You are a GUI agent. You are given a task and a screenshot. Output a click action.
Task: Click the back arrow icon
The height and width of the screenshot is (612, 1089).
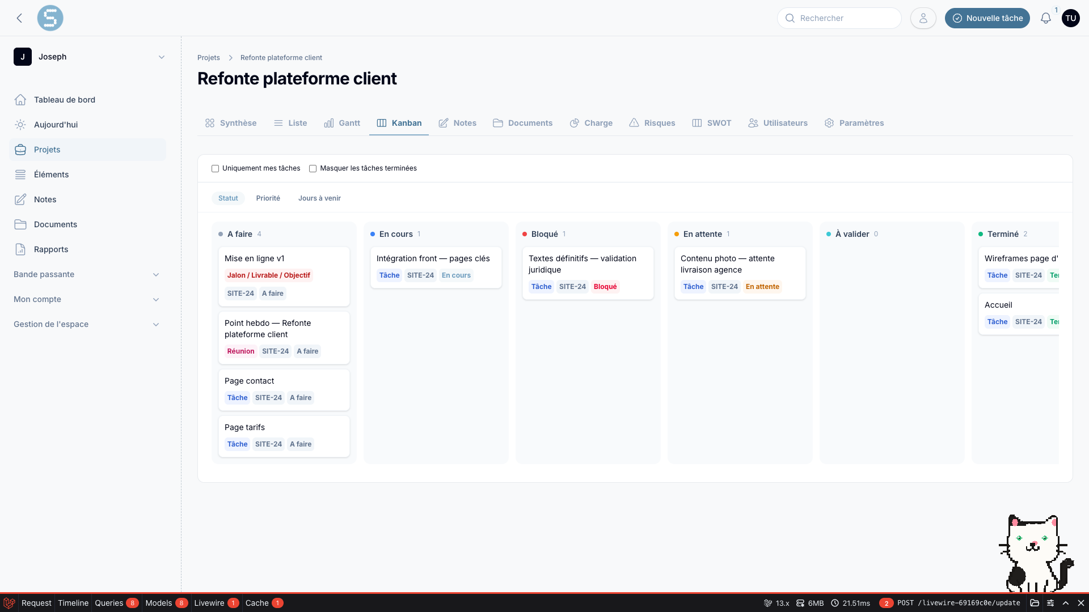tap(19, 18)
